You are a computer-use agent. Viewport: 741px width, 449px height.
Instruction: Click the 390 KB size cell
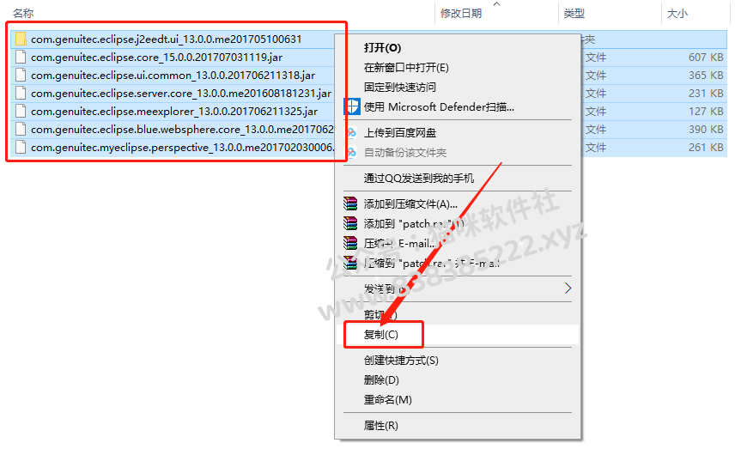tap(706, 129)
